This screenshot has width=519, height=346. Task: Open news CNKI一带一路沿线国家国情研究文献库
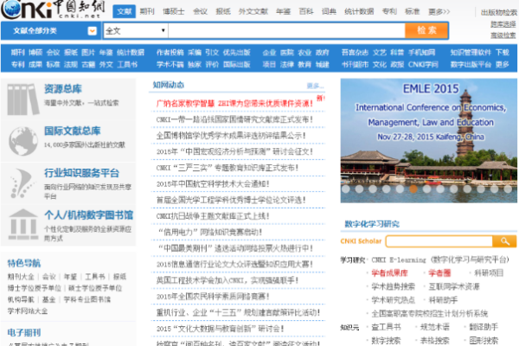click(234, 119)
